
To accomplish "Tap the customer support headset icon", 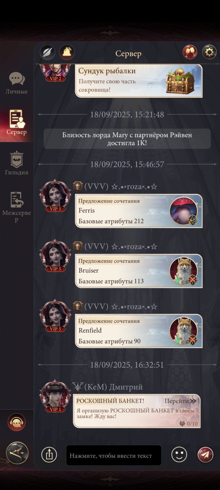I will pyautogui.click(x=17, y=422).
